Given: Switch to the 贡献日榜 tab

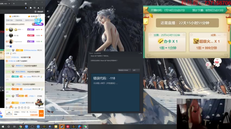Looking at the screenshot, I should click(x=9, y=20).
